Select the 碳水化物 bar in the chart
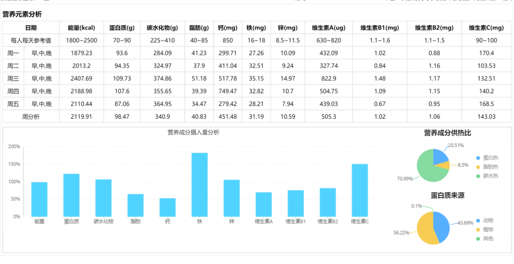The height and width of the screenshot is (264, 514). coord(104,198)
